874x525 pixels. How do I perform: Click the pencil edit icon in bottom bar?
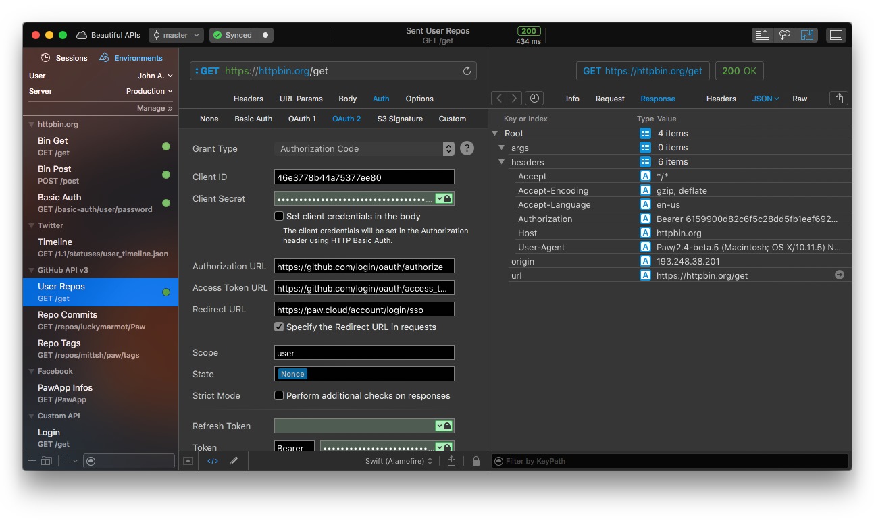click(x=234, y=461)
